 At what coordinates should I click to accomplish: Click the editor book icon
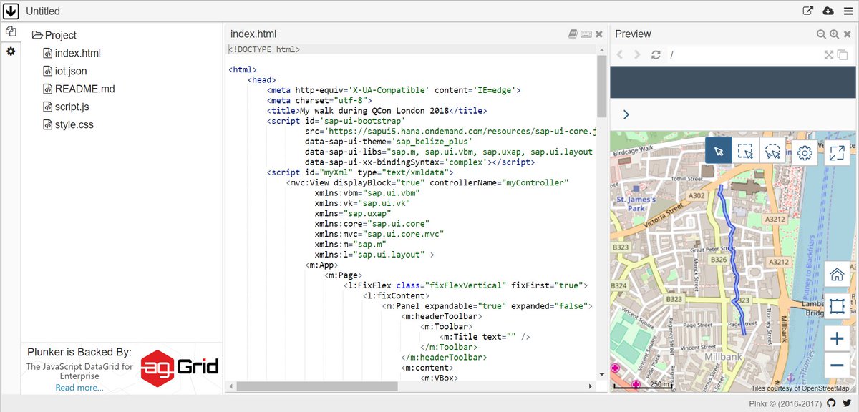pyautogui.click(x=573, y=34)
